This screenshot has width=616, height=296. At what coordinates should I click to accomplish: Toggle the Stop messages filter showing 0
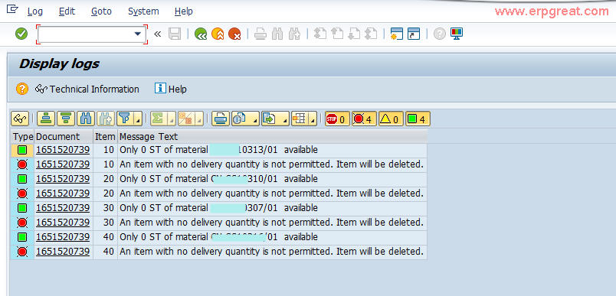(x=336, y=119)
